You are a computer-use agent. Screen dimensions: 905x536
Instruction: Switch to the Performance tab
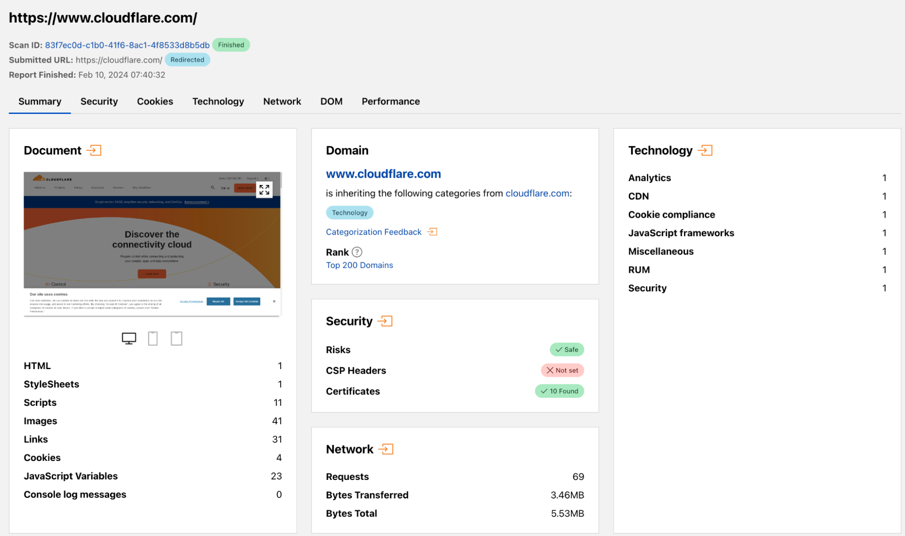coord(390,101)
